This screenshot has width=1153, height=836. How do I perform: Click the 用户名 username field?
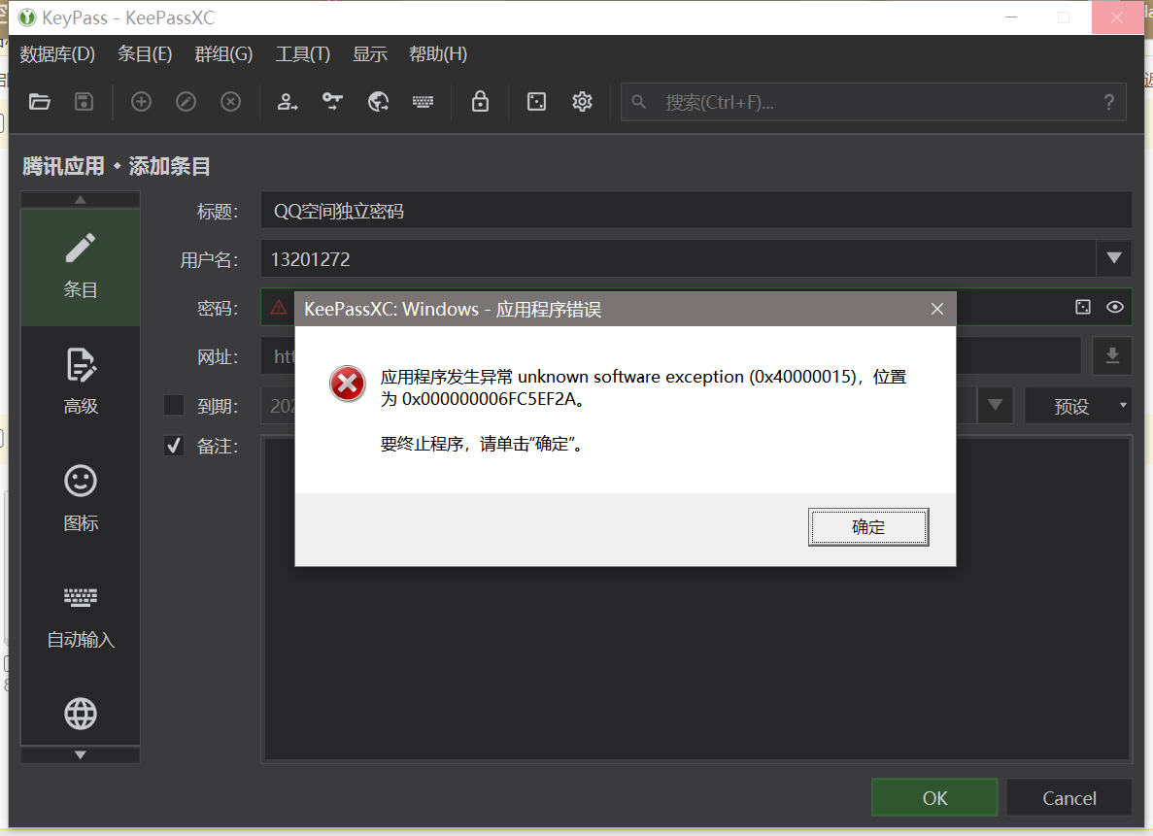tap(678, 259)
